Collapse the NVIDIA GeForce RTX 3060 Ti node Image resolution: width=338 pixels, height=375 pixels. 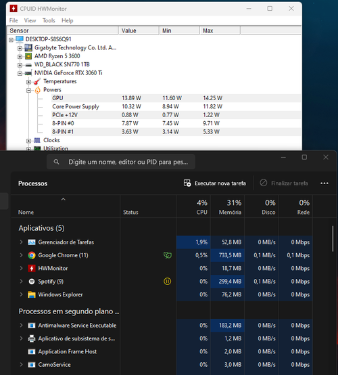click(20, 73)
